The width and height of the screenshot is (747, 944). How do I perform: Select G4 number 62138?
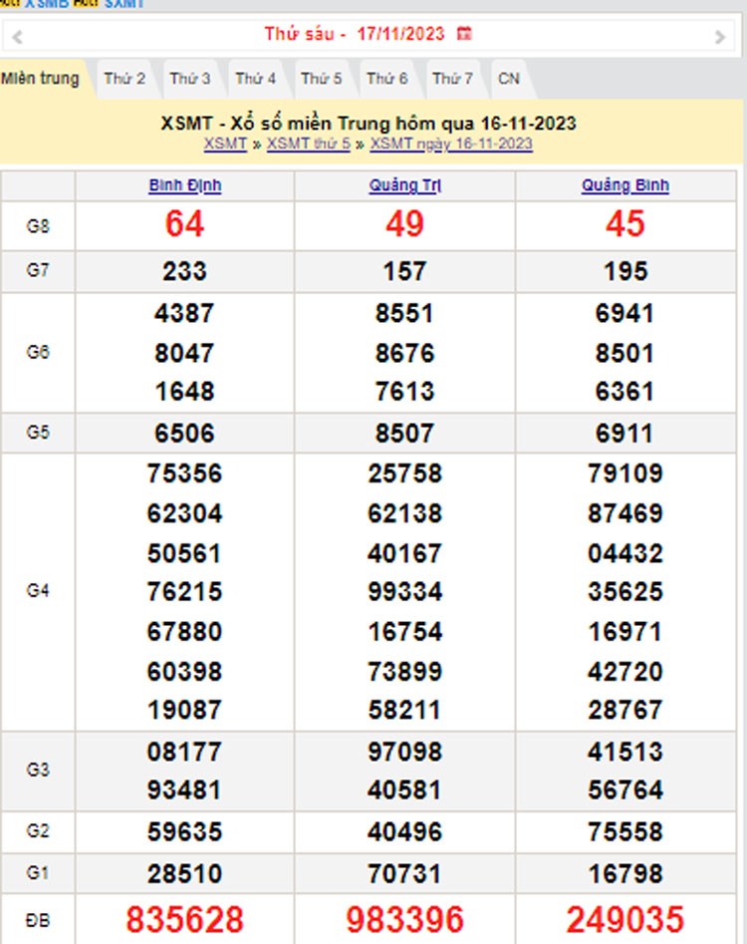pyautogui.click(x=404, y=513)
